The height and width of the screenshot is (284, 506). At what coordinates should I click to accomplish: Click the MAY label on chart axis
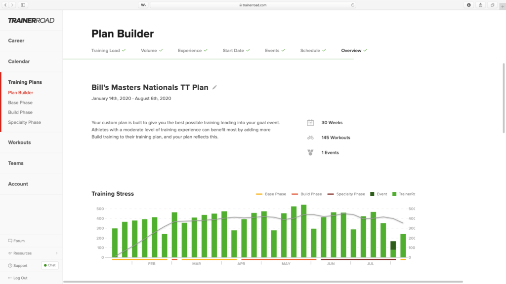pyautogui.click(x=286, y=264)
